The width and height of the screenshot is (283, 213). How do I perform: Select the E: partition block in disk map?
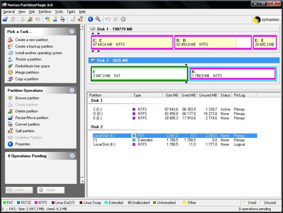click(x=265, y=42)
